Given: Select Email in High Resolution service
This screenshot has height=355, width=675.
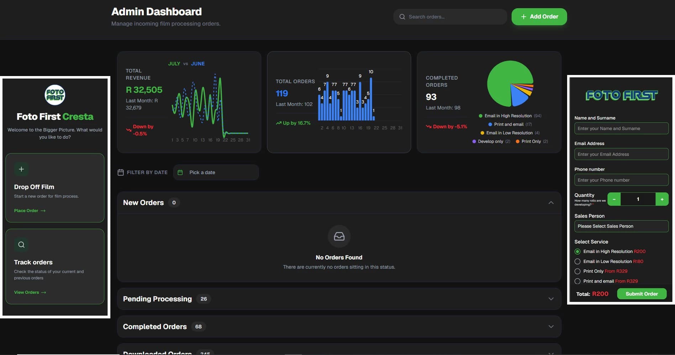Looking at the screenshot, I should 577,252.
